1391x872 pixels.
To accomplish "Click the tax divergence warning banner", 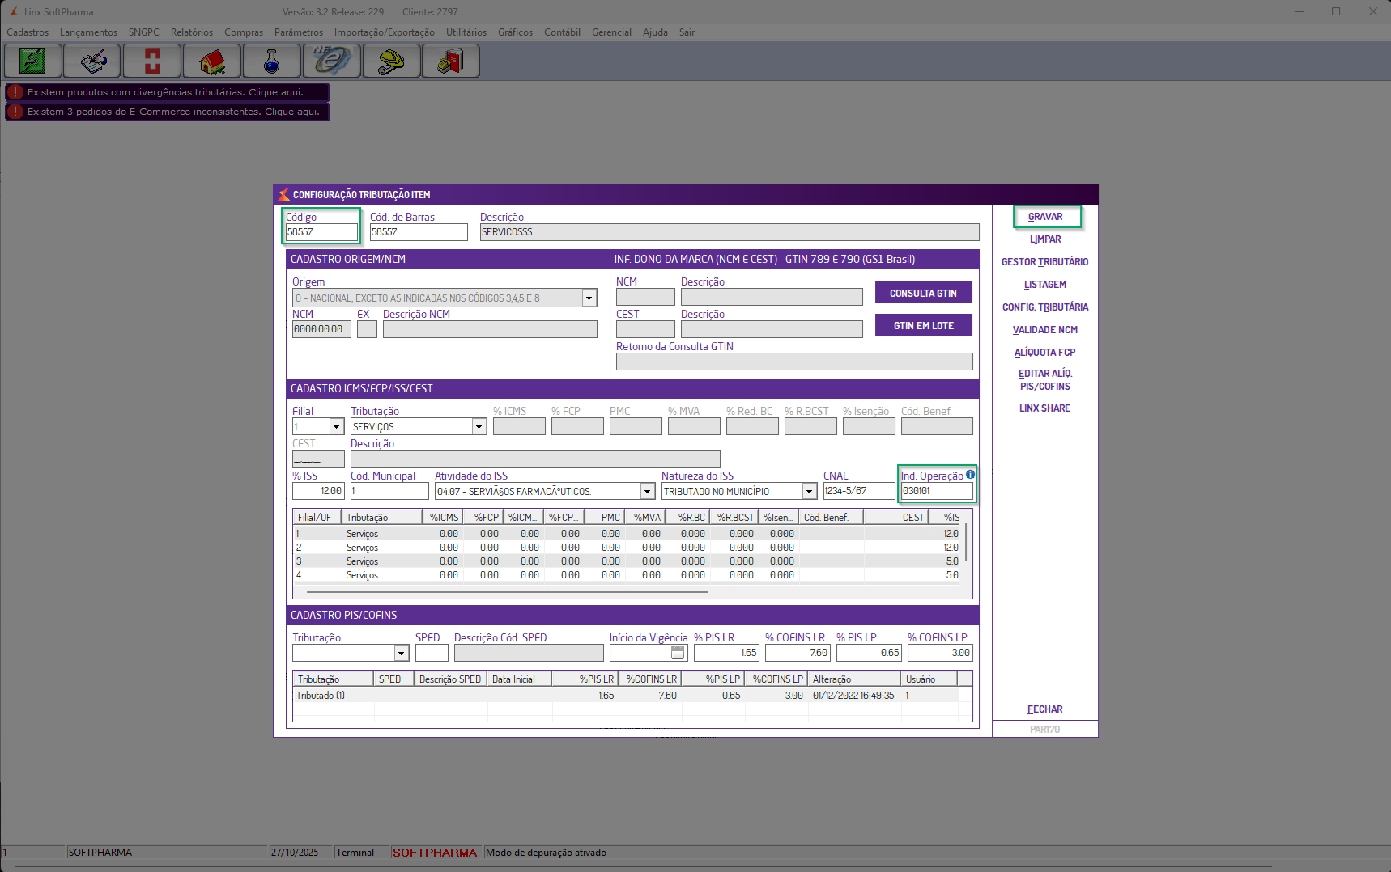I will click(167, 92).
